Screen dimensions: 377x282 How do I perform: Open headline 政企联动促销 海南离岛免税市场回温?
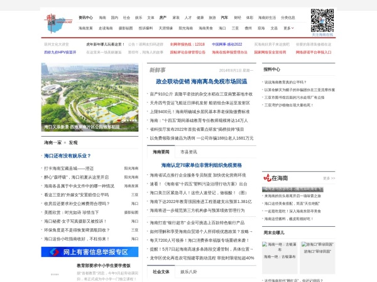(202, 81)
